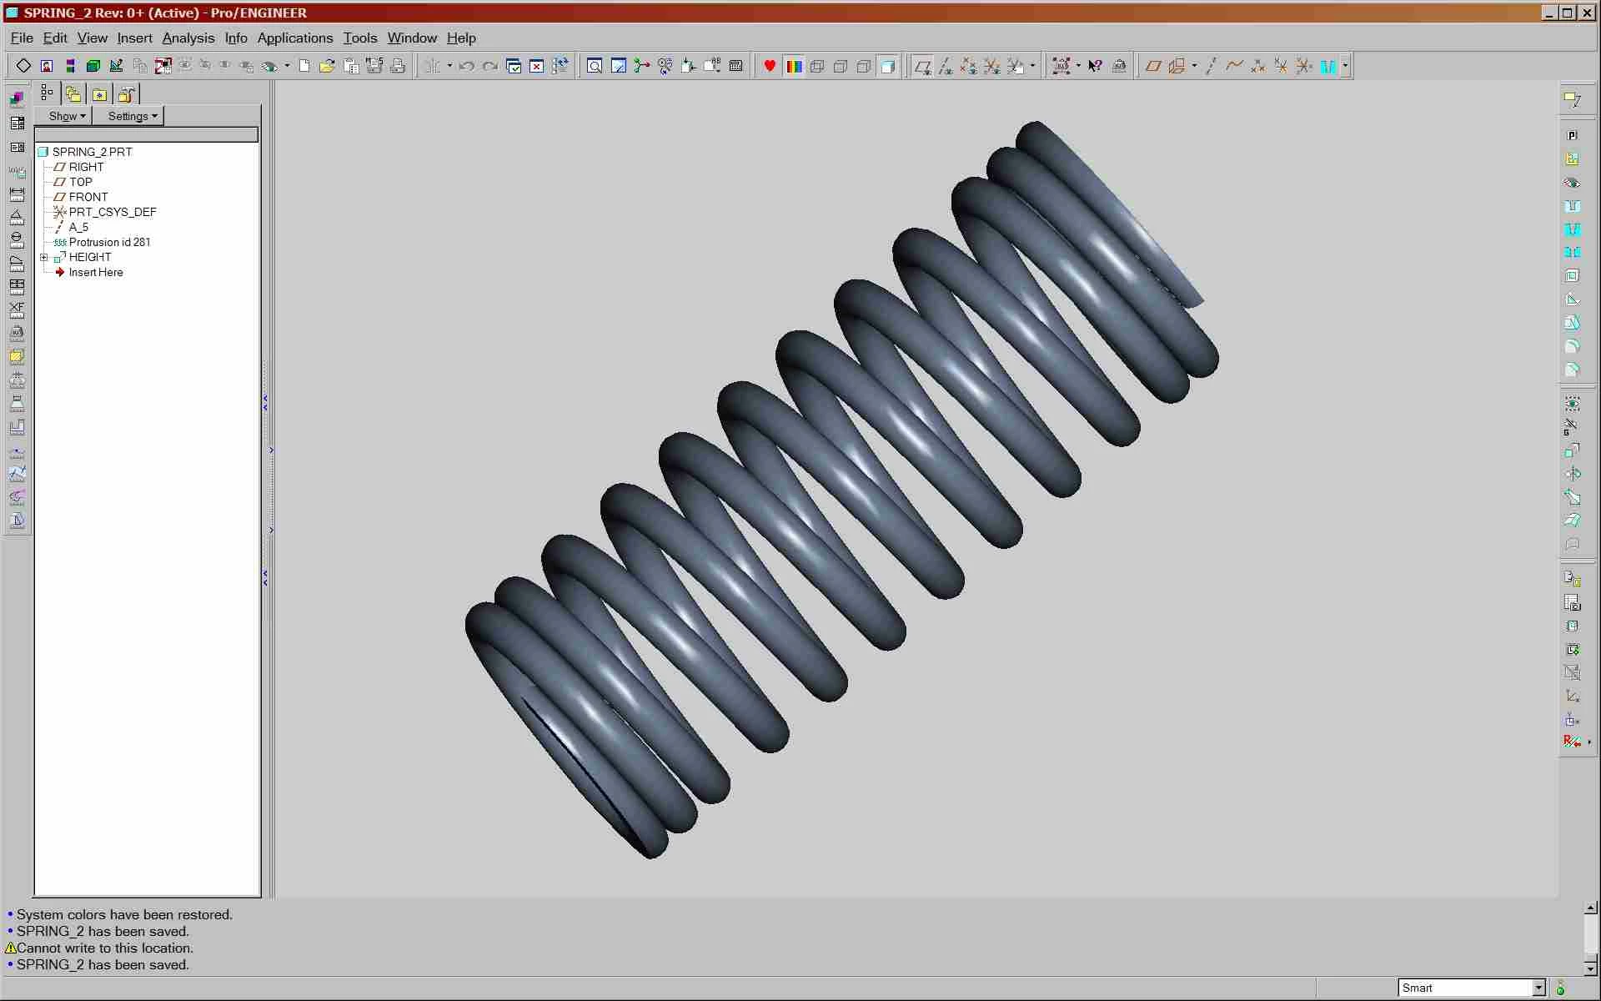Click the diamond shape icon in toolbar
Image resolution: width=1601 pixels, height=1001 pixels.
point(23,66)
